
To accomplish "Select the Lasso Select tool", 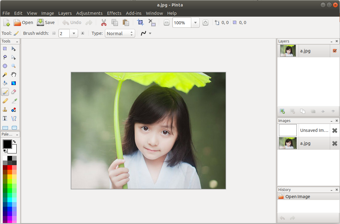I will (5, 57).
